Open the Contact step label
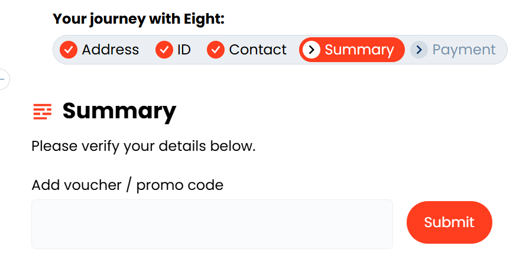 258,50
